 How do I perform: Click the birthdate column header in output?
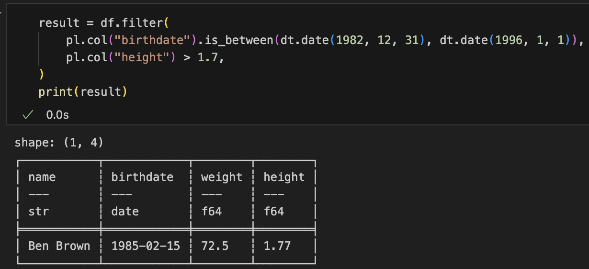pos(142,177)
